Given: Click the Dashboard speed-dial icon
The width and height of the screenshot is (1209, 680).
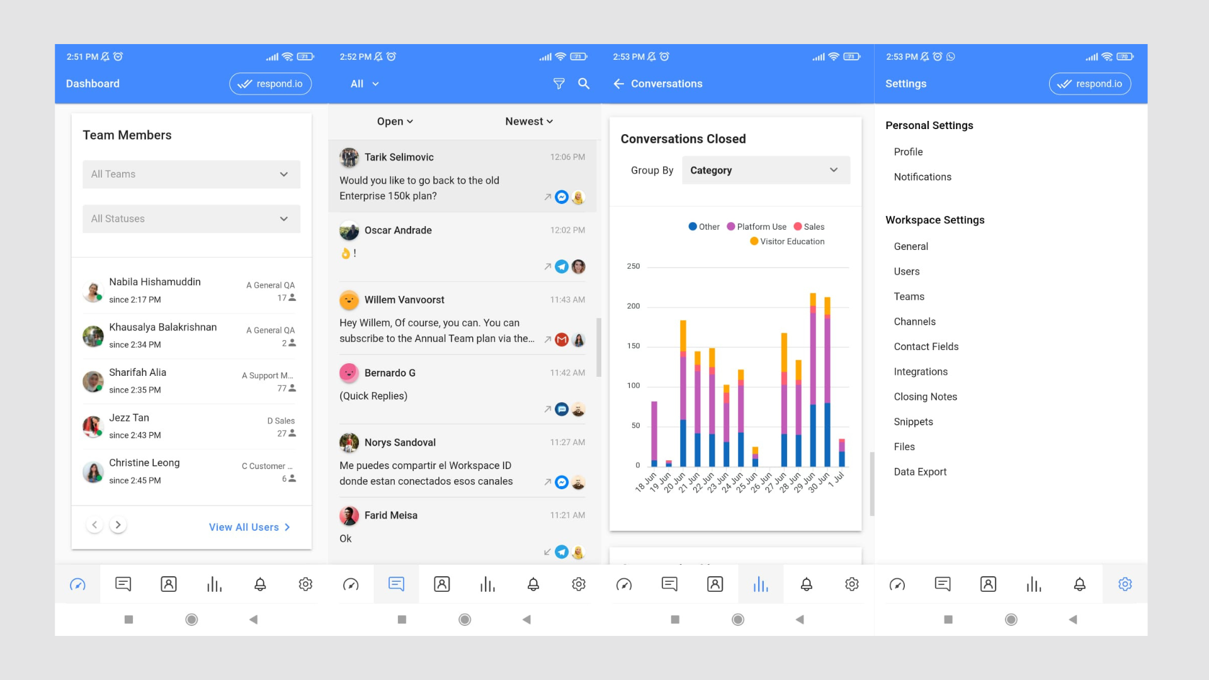Looking at the screenshot, I should 77,584.
